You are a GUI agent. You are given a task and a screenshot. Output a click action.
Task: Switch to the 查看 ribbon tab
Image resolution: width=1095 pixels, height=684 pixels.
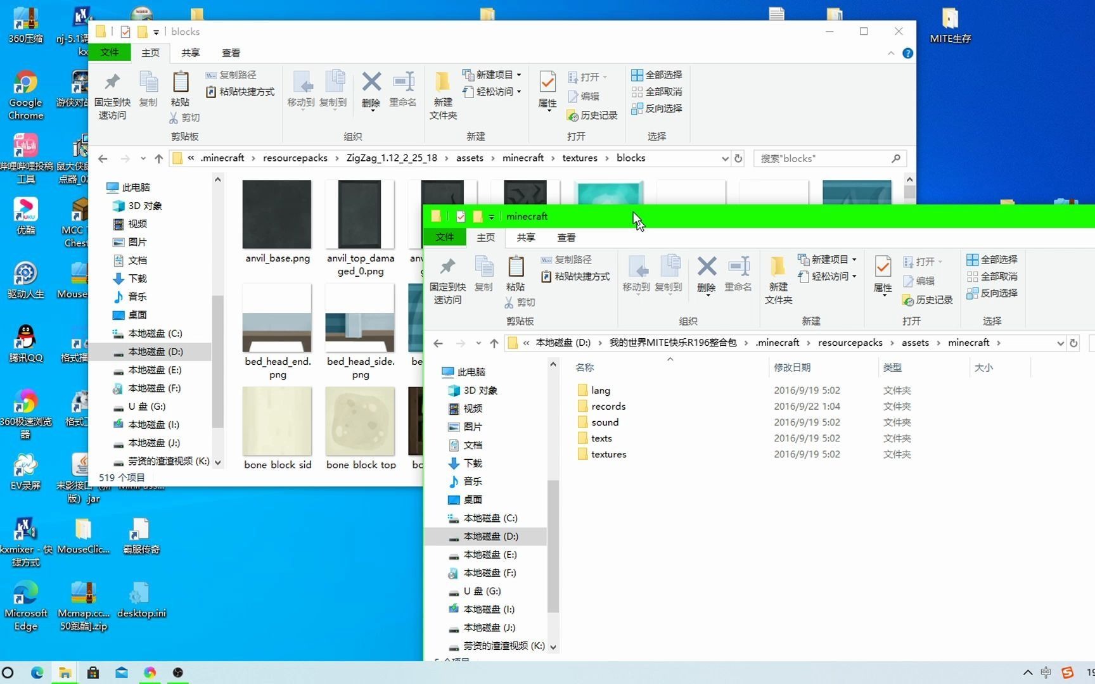231,53
